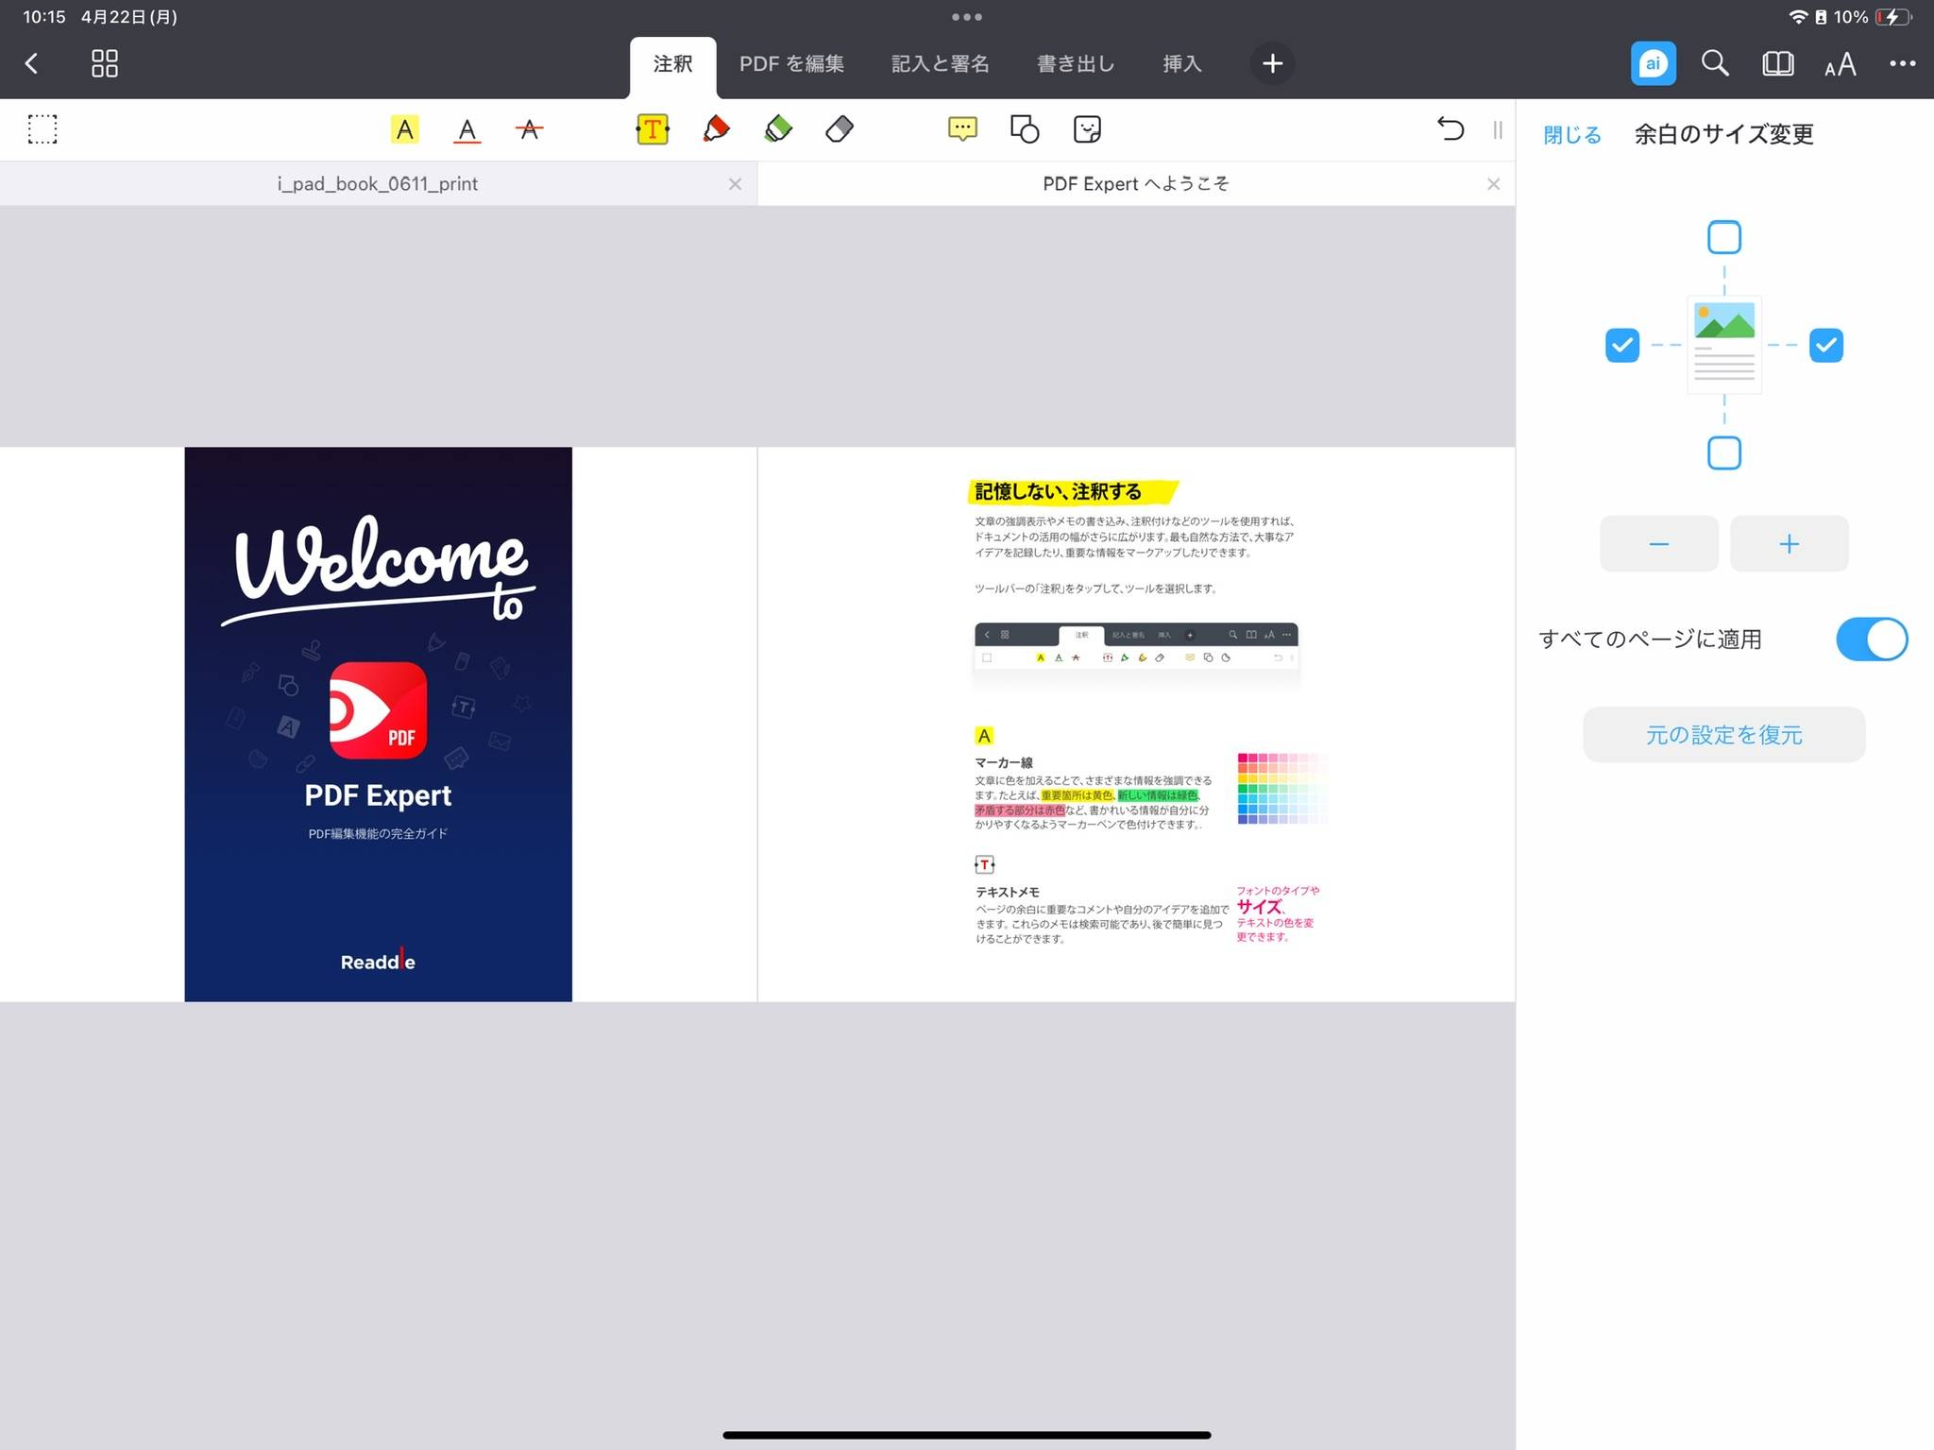Screen dimensions: 1934x1450
Task: Tap the battery status indicator
Action: [x=1893, y=17]
